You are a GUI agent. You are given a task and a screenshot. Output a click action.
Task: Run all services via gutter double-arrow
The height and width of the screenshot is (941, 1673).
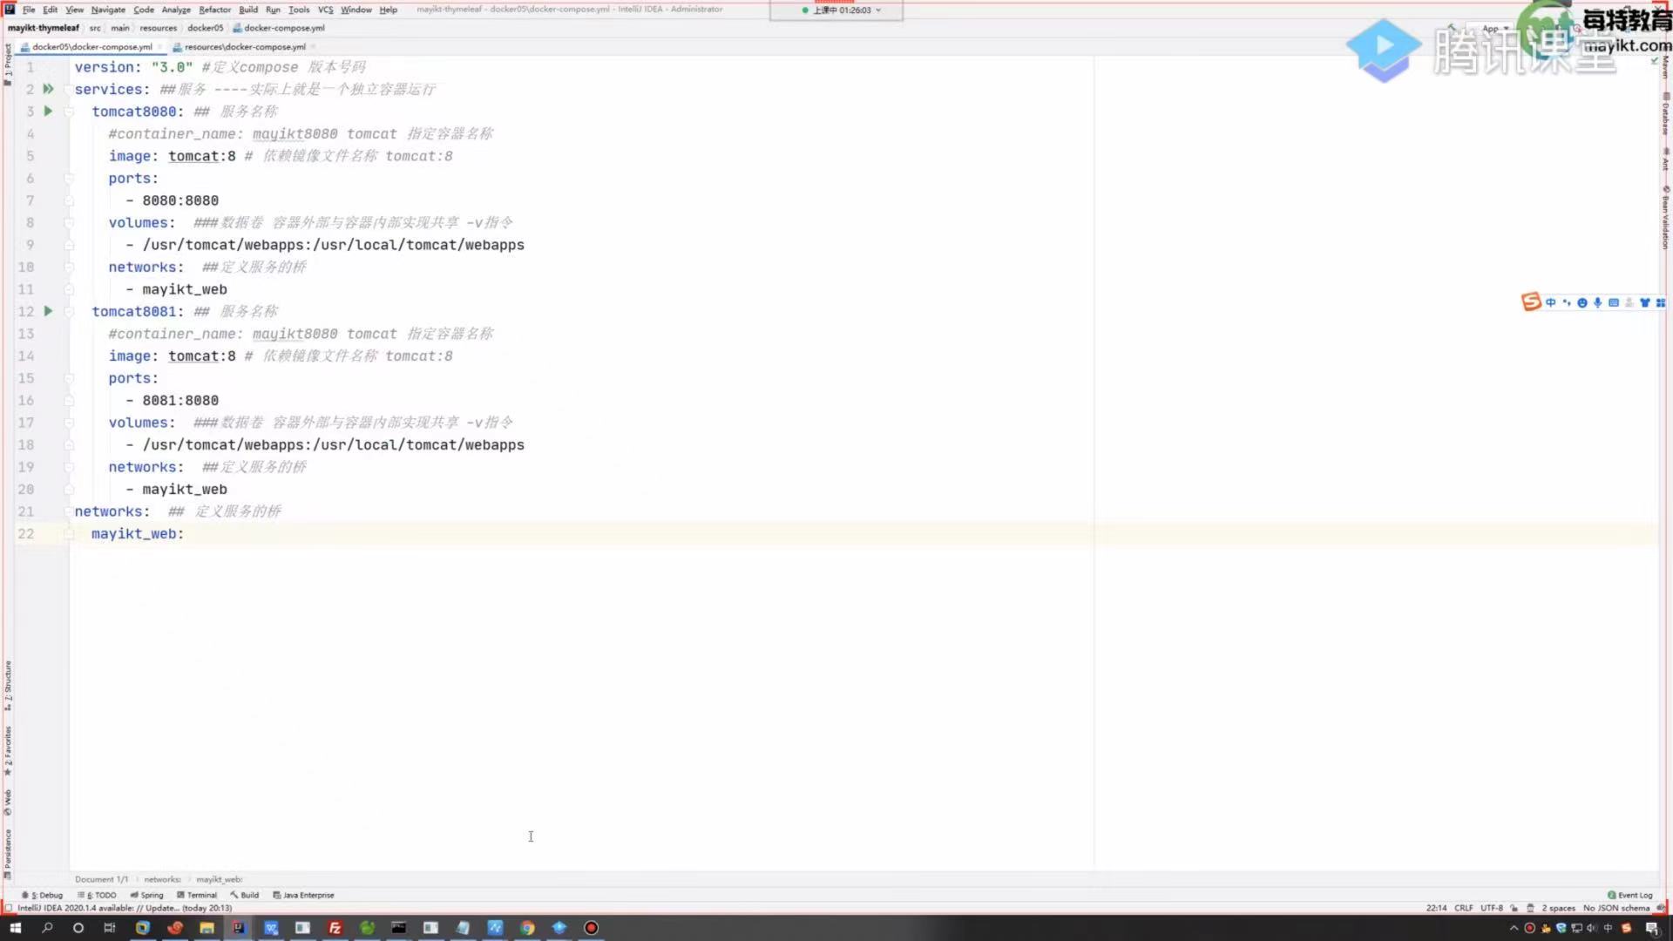tap(48, 89)
